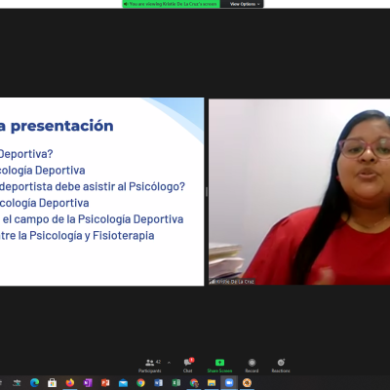Image resolution: width=390 pixels, height=390 pixels.
Task: Expand the arrow next to Participants
Action: pyautogui.click(x=169, y=363)
